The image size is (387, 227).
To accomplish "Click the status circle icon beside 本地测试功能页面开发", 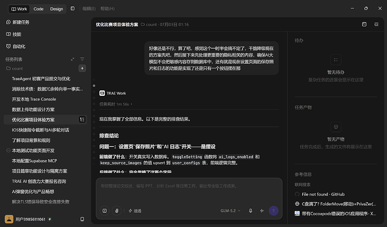I will point(8,151).
